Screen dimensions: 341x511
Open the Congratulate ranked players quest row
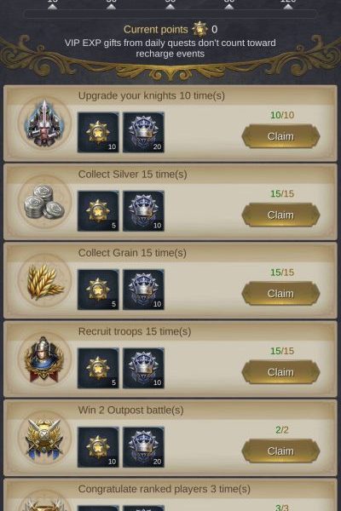coord(170,495)
